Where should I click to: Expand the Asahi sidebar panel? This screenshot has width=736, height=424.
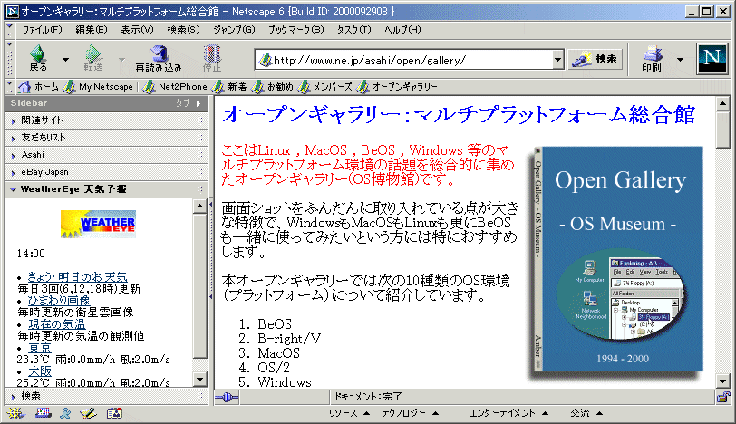click(x=107, y=155)
